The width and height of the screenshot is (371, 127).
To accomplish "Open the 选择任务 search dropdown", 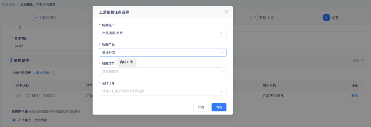I will coord(163,91).
